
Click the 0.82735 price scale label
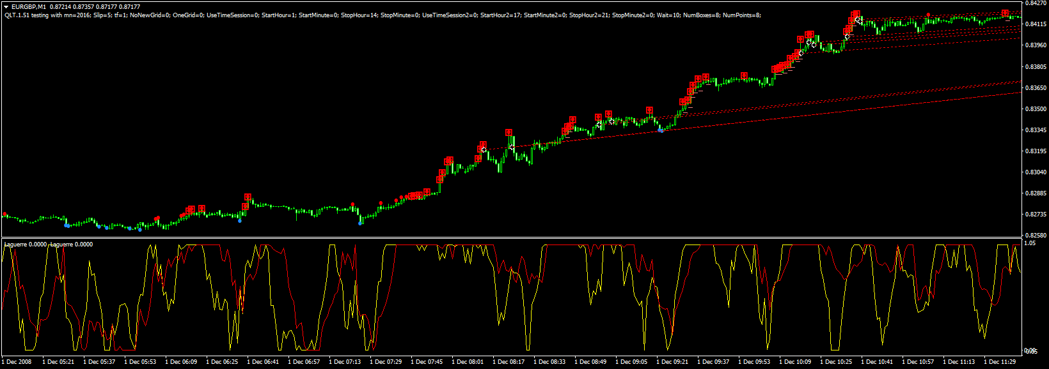1036,214
